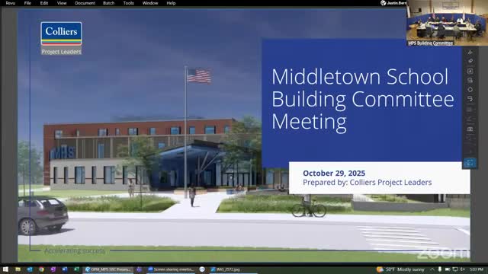Screen dimensions: 488x274
Task: Switch to the Screen sharing meeting taskbar window
Action: click(171, 269)
